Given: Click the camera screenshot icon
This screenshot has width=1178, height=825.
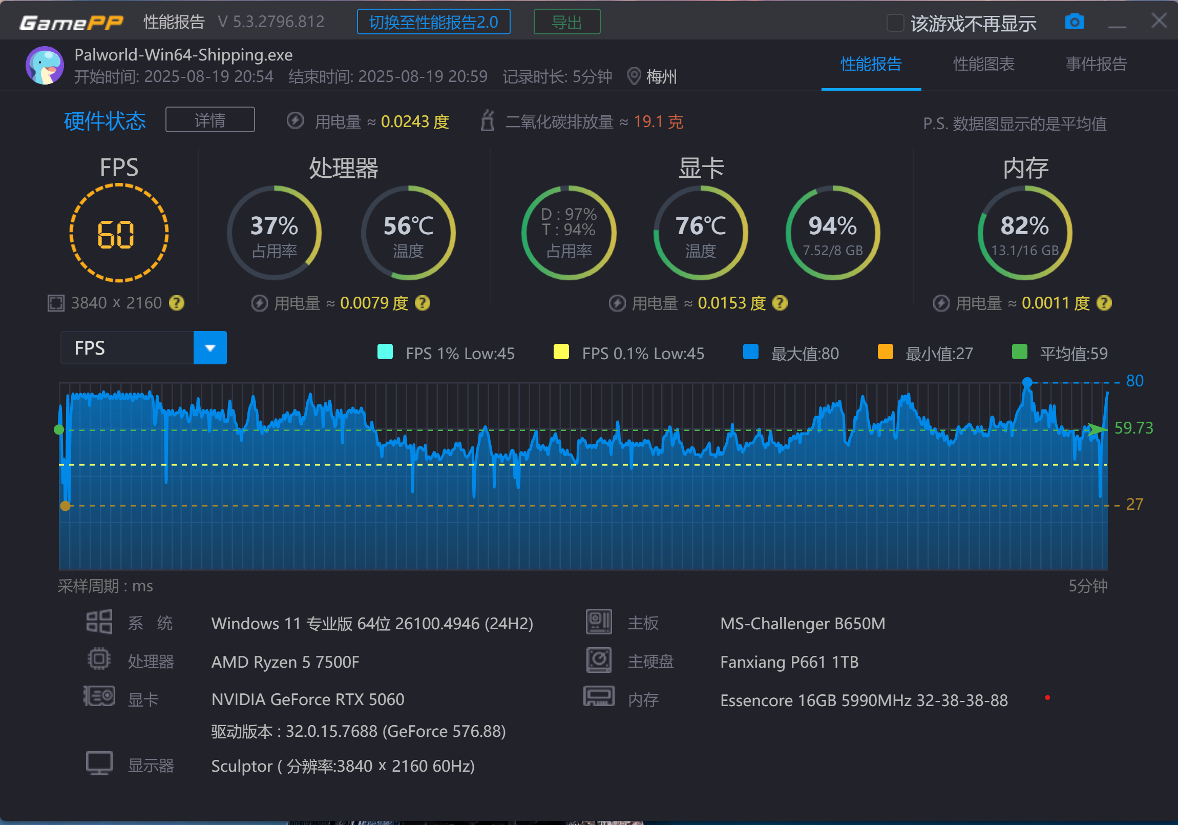Looking at the screenshot, I should pos(1074,22).
